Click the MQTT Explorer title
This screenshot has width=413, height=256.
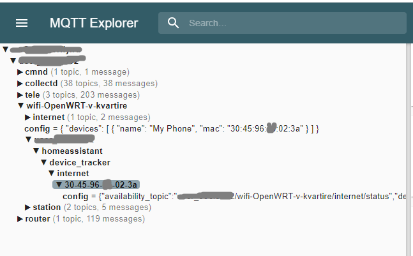(x=94, y=23)
